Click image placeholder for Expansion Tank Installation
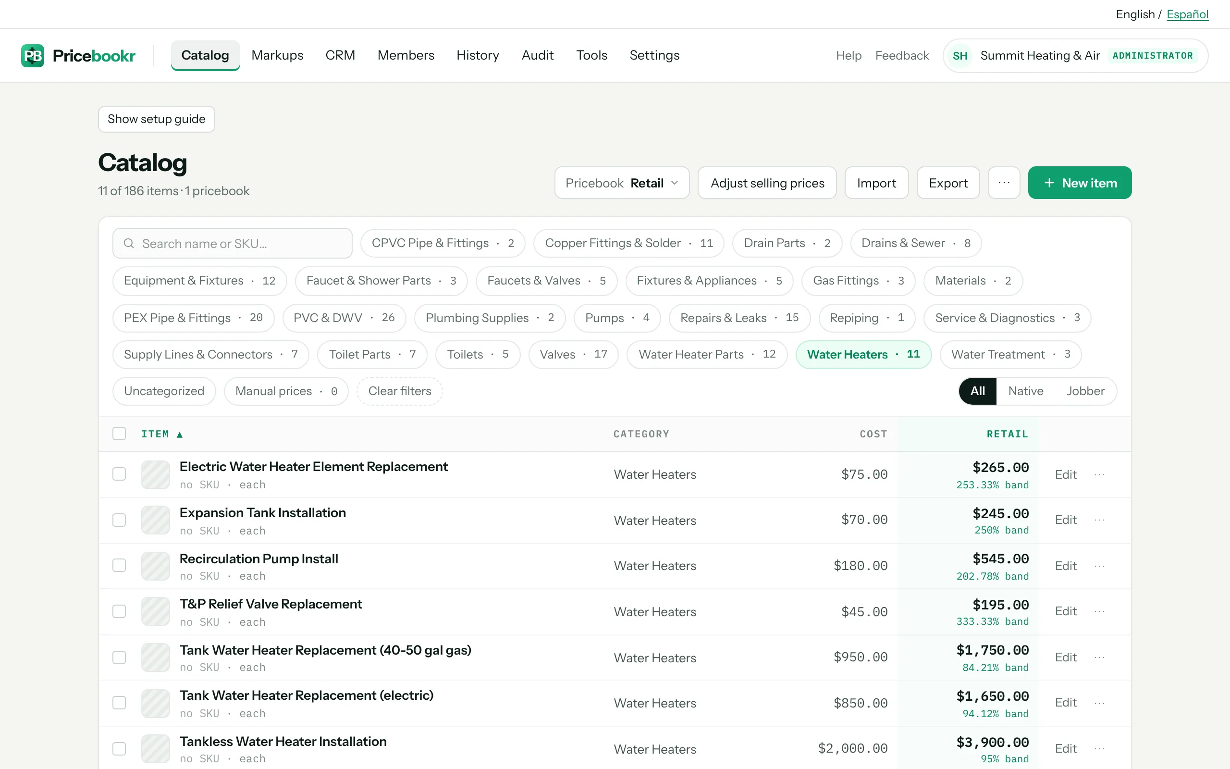Screen dimensions: 1230x769 tap(156, 520)
